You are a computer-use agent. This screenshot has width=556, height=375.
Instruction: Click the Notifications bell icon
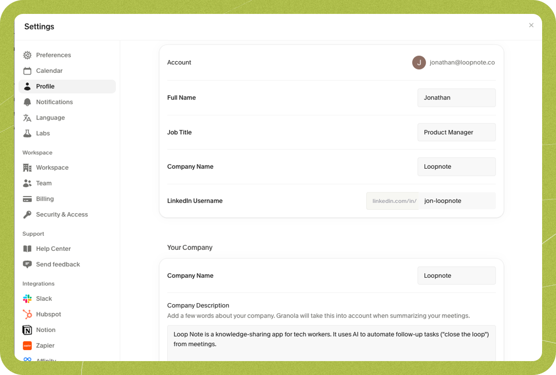point(27,102)
